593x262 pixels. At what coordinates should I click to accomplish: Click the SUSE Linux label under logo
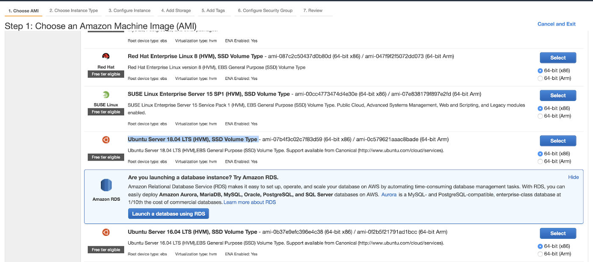(106, 105)
